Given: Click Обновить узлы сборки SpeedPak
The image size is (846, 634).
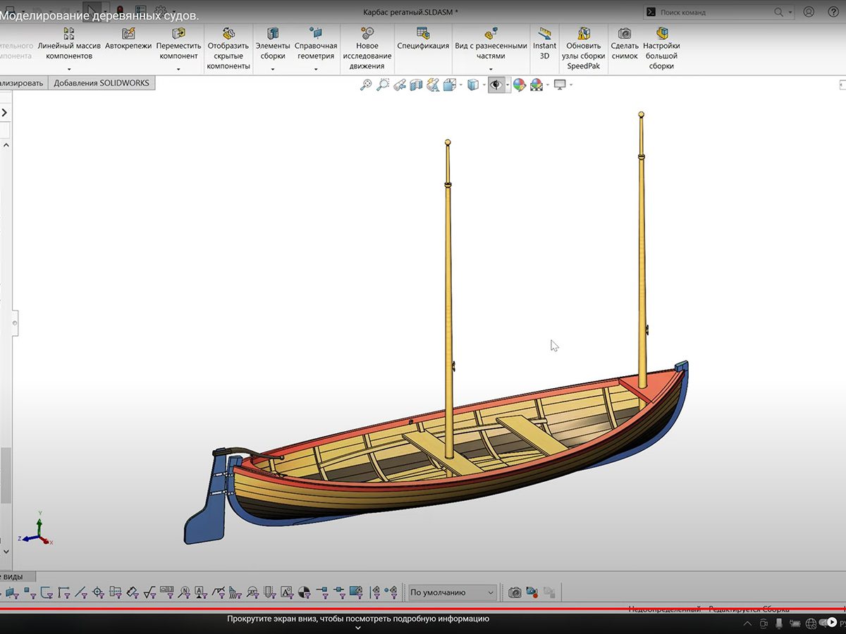Looking at the screenshot, I should pos(583,48).
